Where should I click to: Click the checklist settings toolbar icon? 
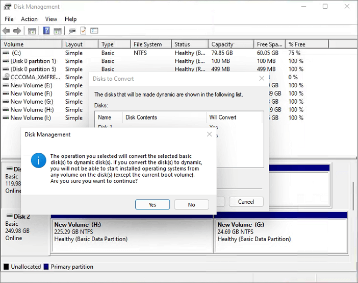pyautogui.click(x=94, y=31)
